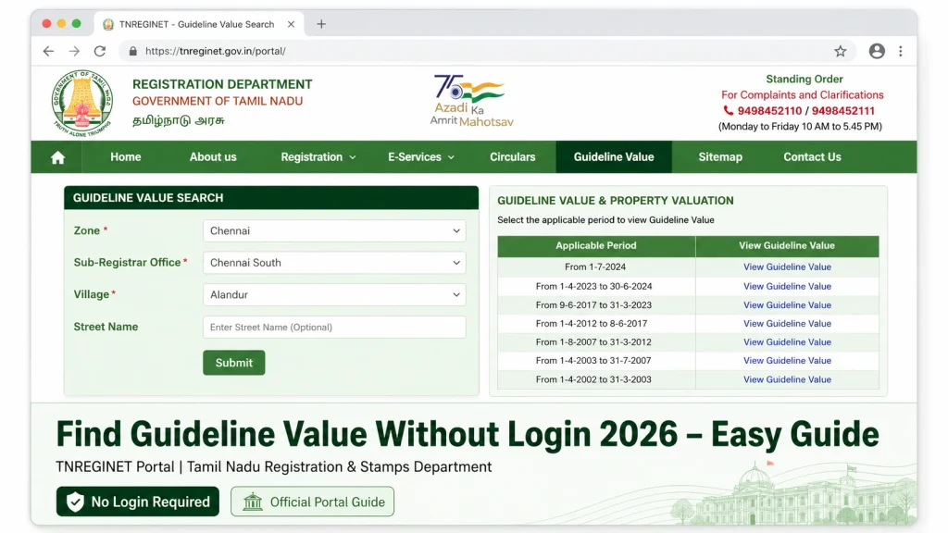Click the Applicable Period column header
The width and height of the screenshot is (948, 533).
(596, 245)
